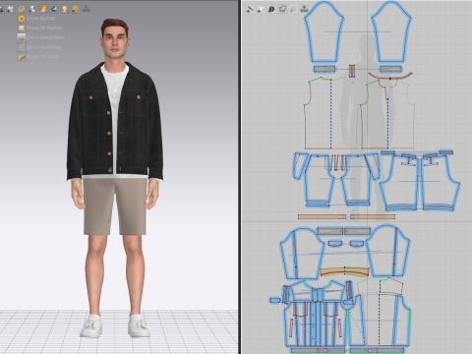Click the golden sphere render style icon
Screen dimensions: 472x354
click(76, 9)
